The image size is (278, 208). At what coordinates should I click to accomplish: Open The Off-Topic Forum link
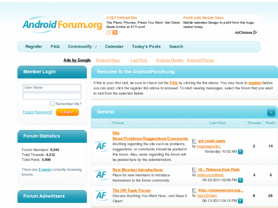[x=132, y=190]
